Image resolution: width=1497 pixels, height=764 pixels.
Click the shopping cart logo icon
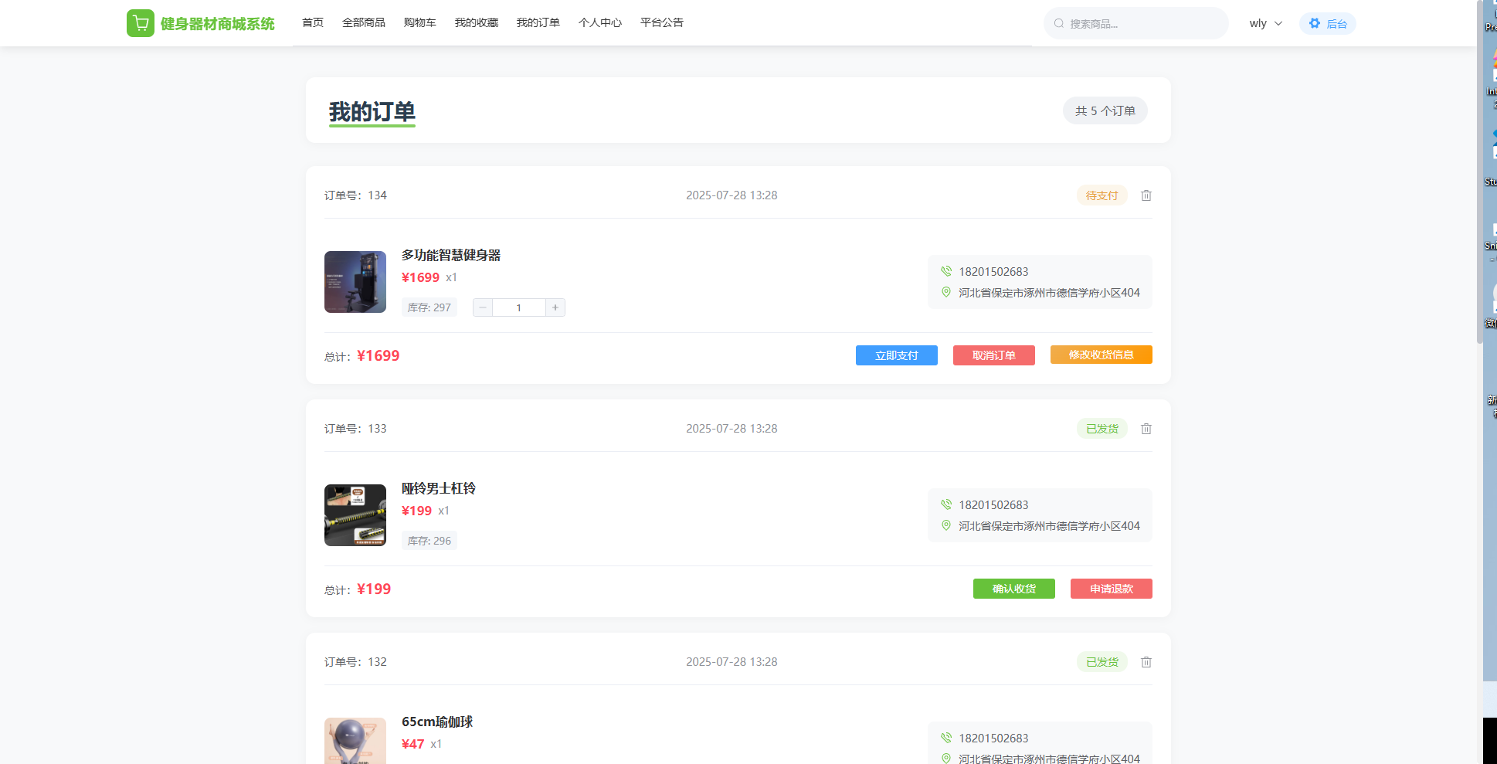click(140, 23)
